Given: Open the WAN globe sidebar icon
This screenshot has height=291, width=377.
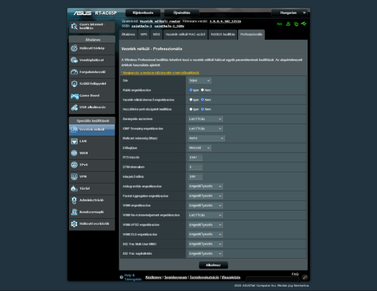Looking at the screenshot, I should [x=75, y=153].
